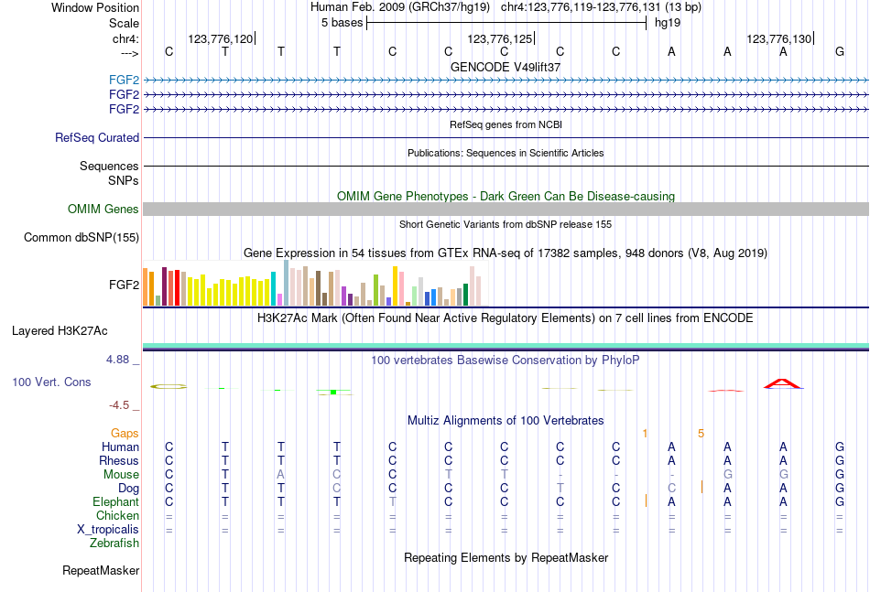870x592 pixels.
Task: Click the Repeating Elements by RepeatMasker title
Action: [506, 558]
